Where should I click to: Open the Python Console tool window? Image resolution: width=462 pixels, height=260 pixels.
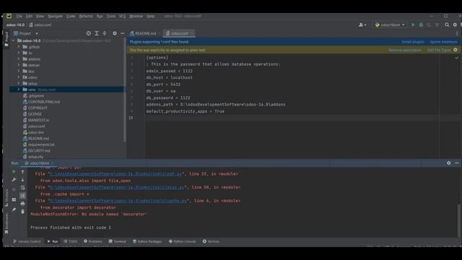coord(182,241)
